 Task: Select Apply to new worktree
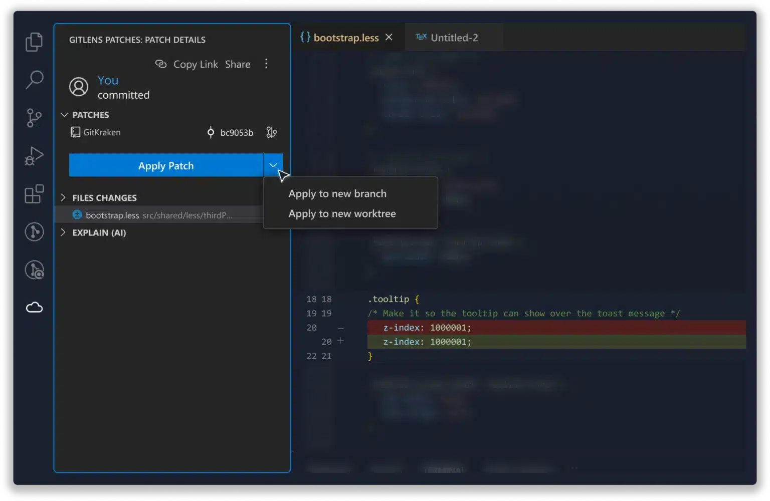342,214
